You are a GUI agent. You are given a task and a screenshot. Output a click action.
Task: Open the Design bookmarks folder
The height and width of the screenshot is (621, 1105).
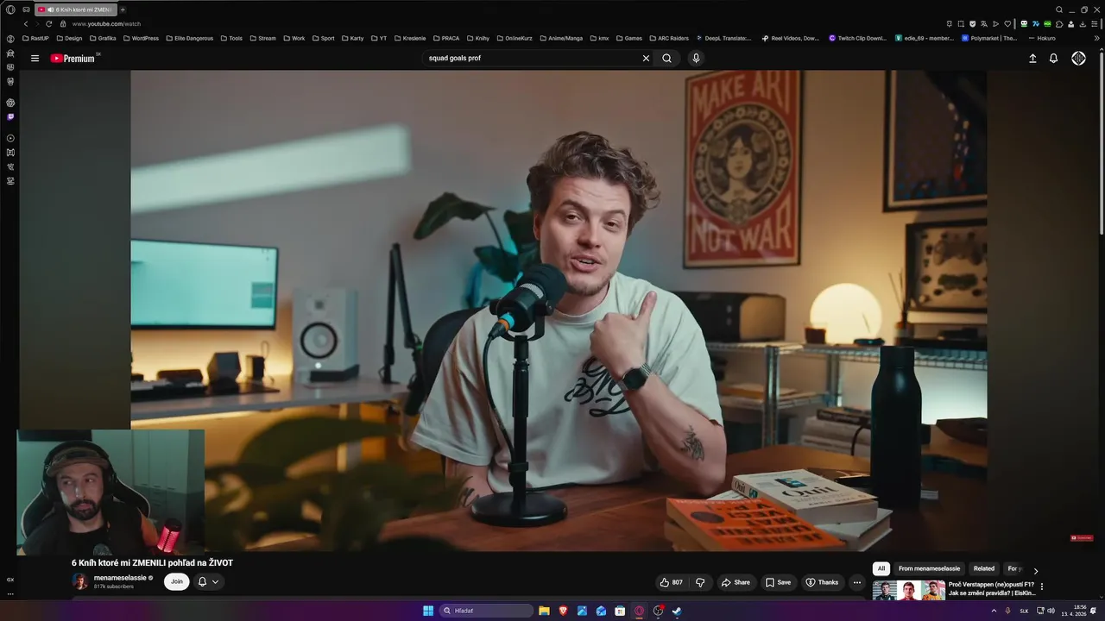pos(69,38)
